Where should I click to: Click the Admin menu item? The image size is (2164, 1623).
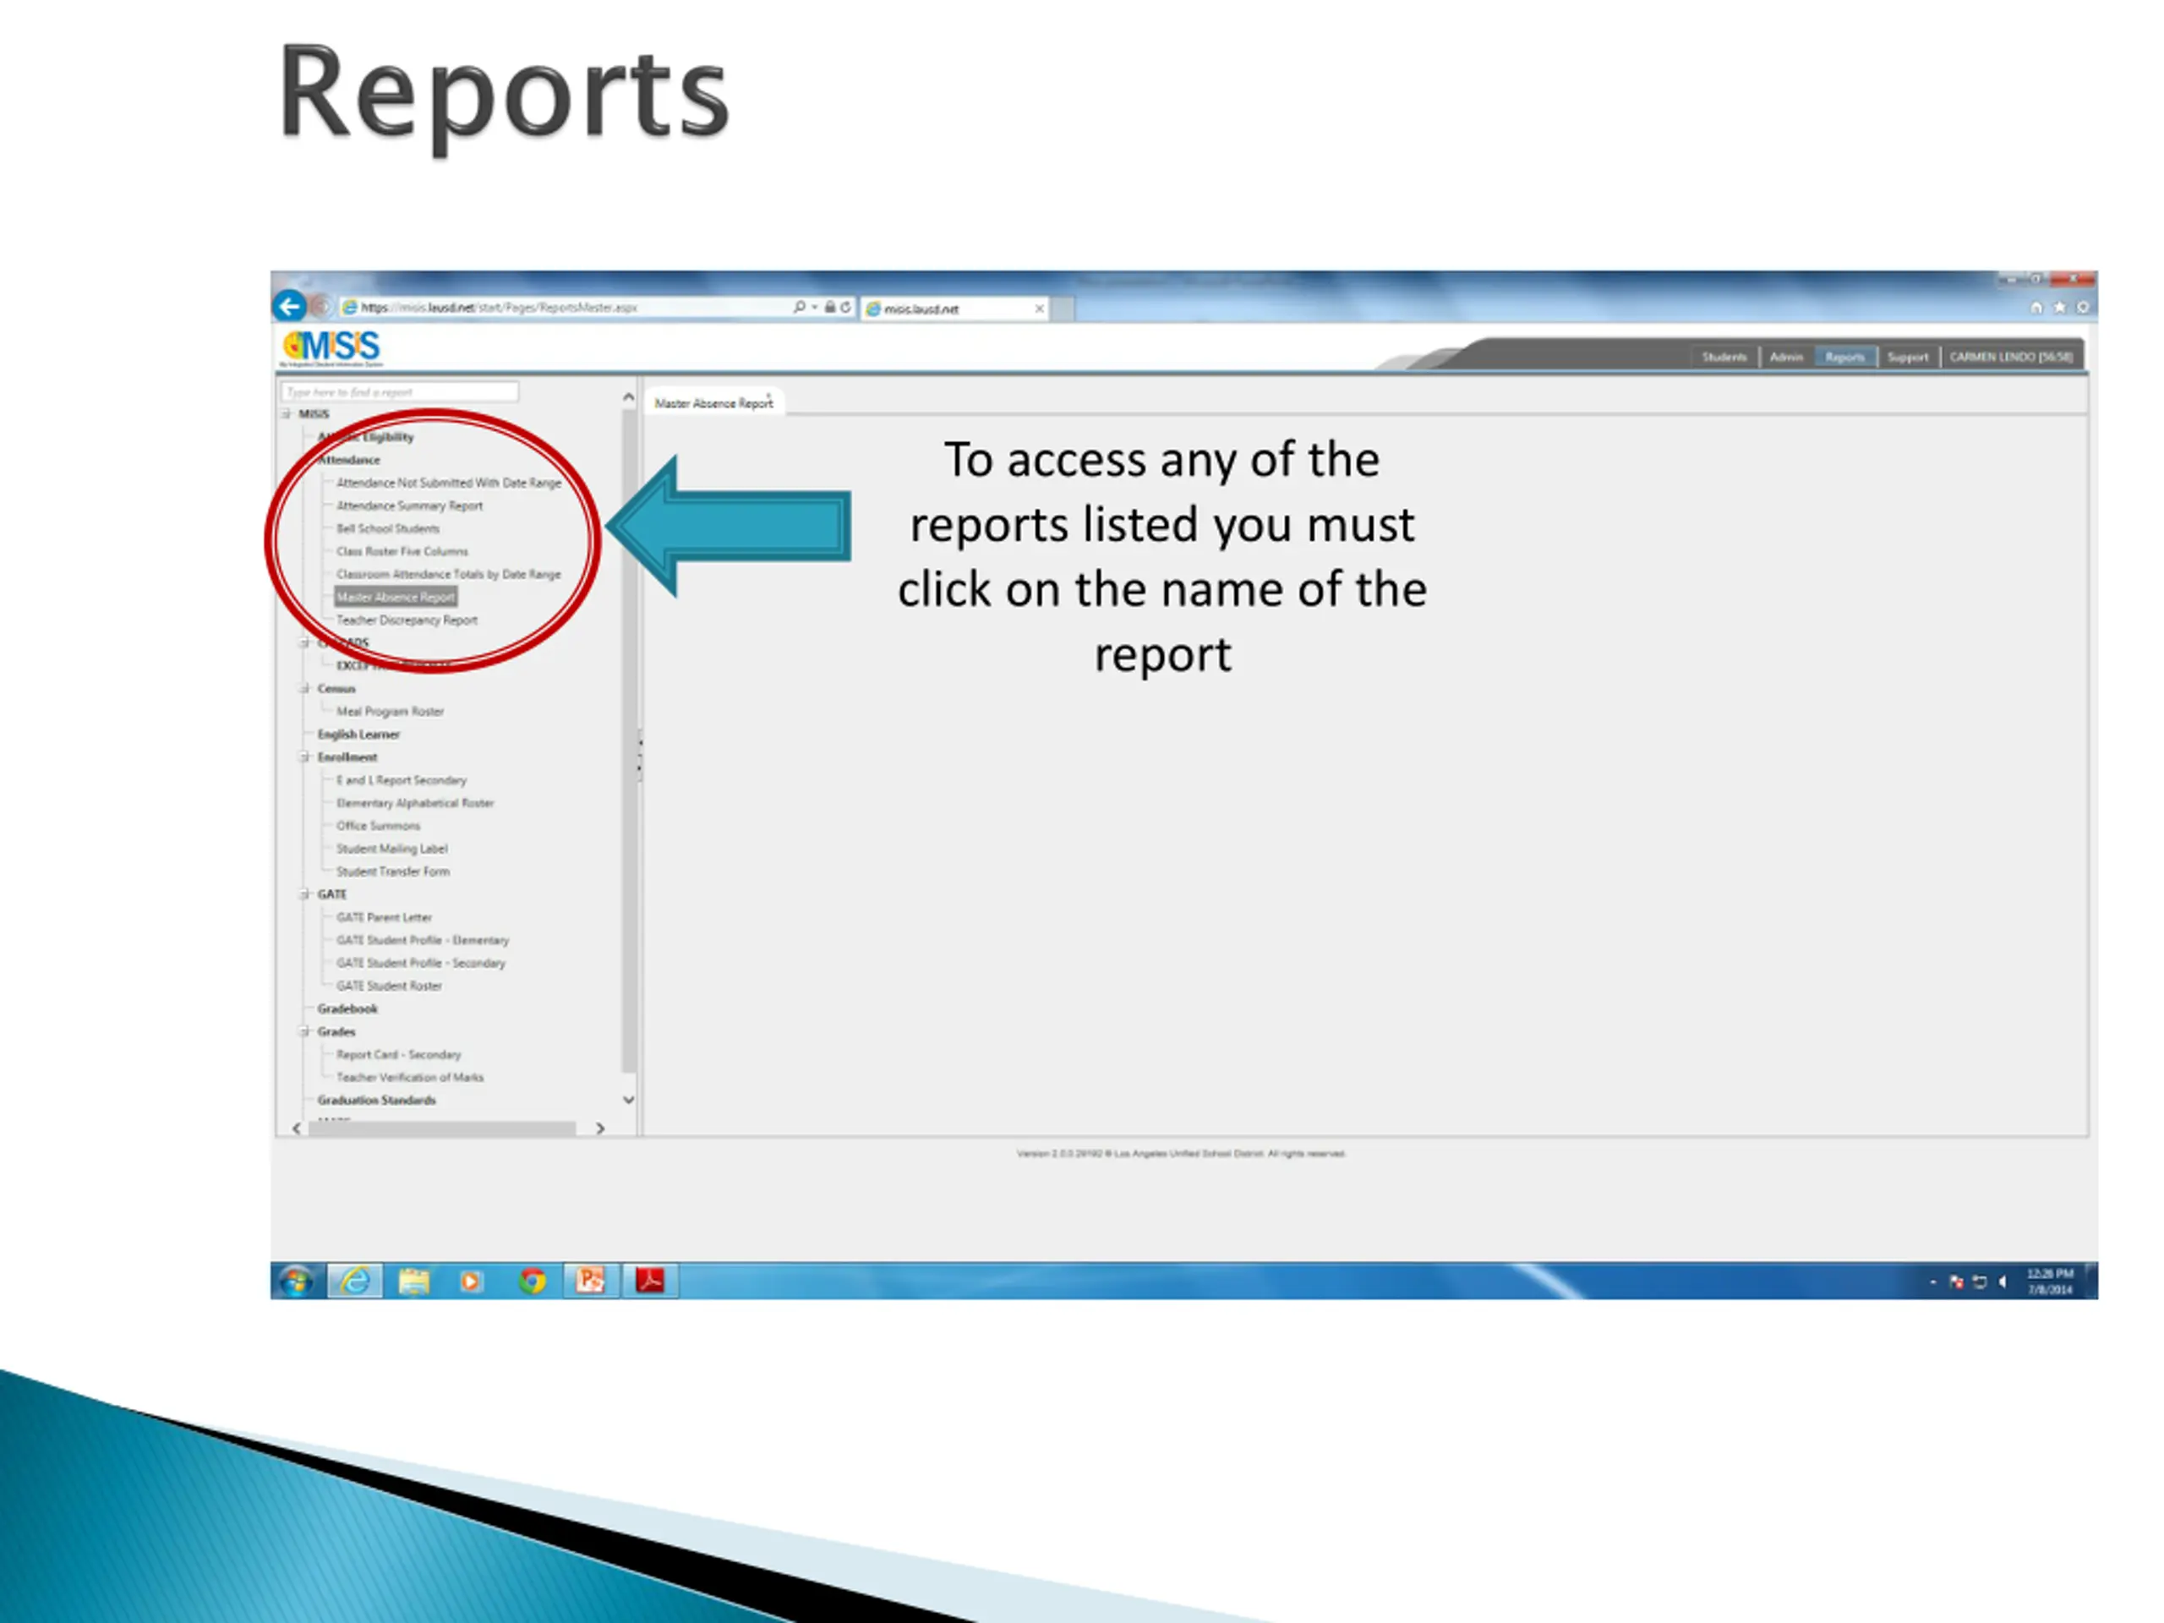click(1785, 357)
